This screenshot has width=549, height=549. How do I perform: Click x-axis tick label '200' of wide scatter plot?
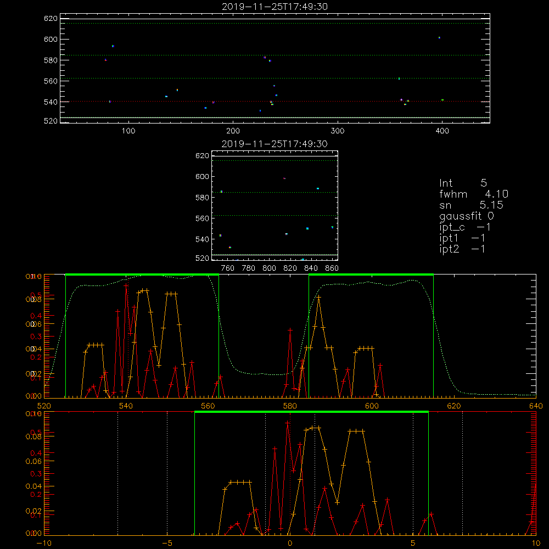pyautogui.click(x=233, y=131)
